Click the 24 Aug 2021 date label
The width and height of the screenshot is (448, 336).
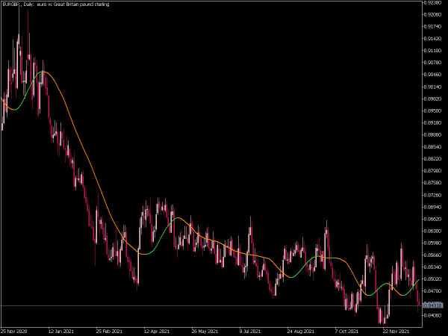coord(300,332)
